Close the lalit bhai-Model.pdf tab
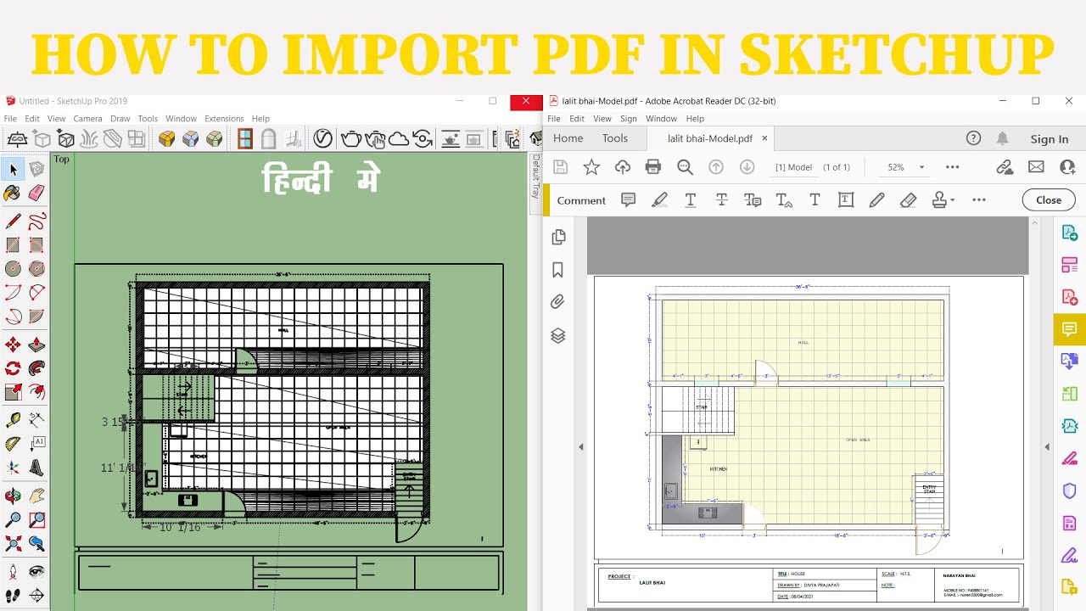The width and height of the screenshot is (1086, 611). click(764, 138)
